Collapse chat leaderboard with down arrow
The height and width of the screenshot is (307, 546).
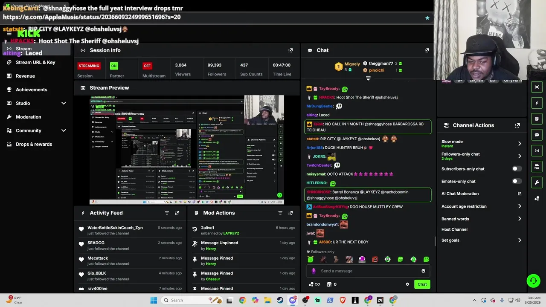tap(368, 78)
